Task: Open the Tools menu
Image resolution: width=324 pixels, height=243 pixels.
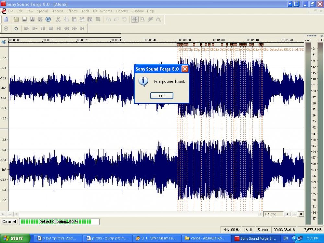Action: 85,11
